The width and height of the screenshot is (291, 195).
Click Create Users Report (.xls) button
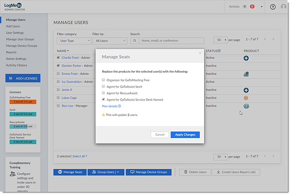(x=236, y=172)
